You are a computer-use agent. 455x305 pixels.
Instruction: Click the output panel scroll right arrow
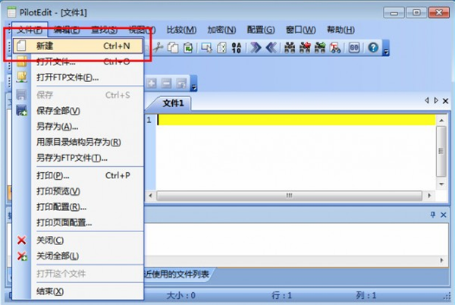pyautogui.click(x=441, y=260)
